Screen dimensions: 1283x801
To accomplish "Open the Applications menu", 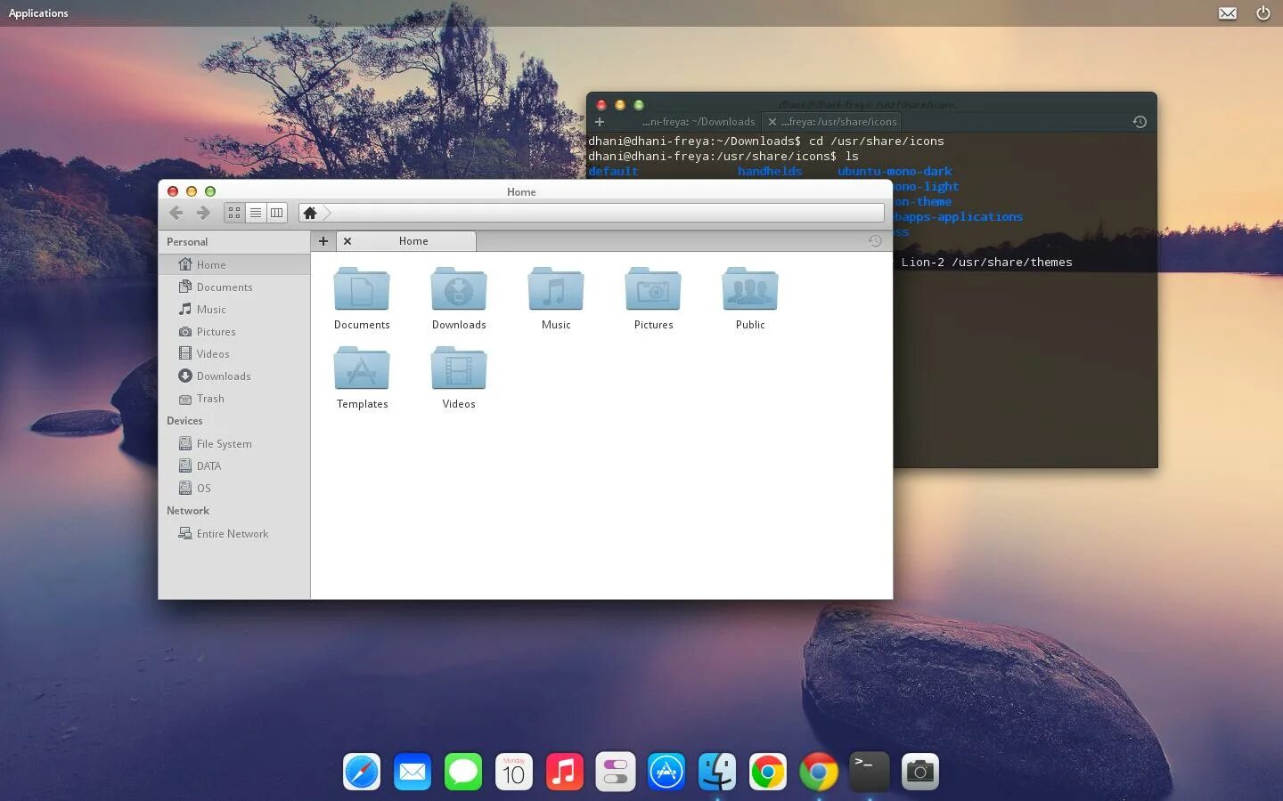I will click(38, 13).
